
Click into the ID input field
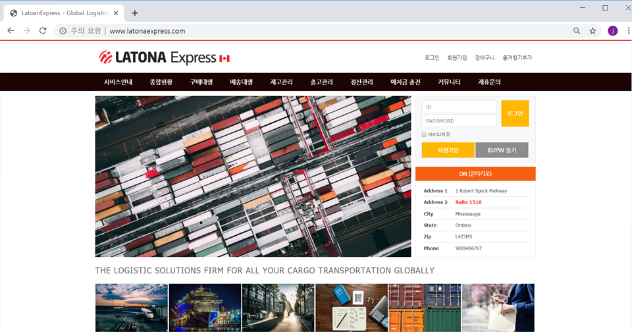point(459,107)
